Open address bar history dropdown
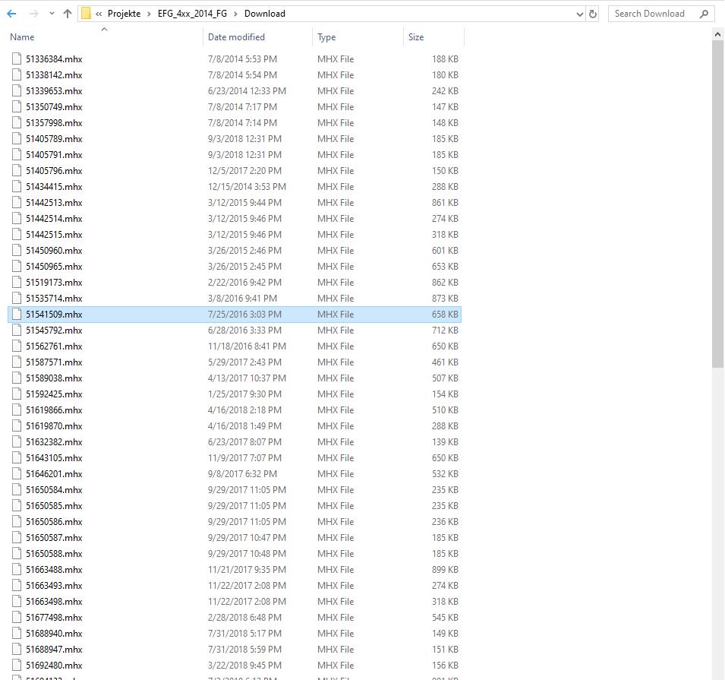The height and width of the screenshot is (680, 725). point(580,14)
